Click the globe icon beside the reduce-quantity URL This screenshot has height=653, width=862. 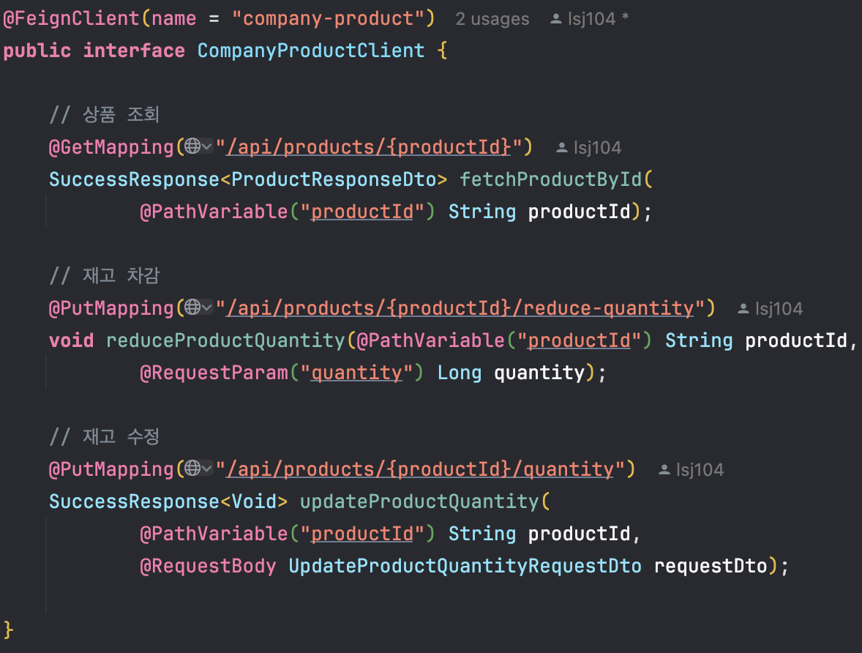192,308
